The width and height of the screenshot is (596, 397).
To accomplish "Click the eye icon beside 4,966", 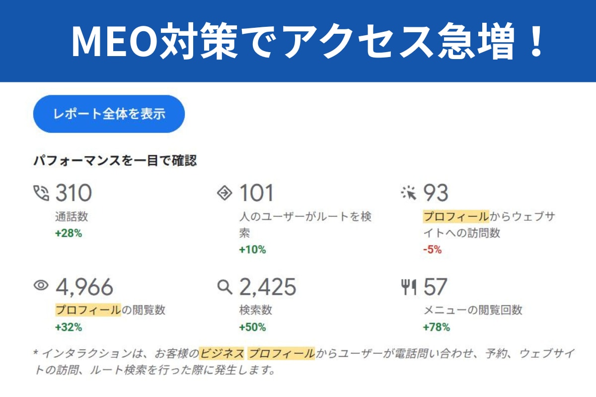I will pos(41,285).
